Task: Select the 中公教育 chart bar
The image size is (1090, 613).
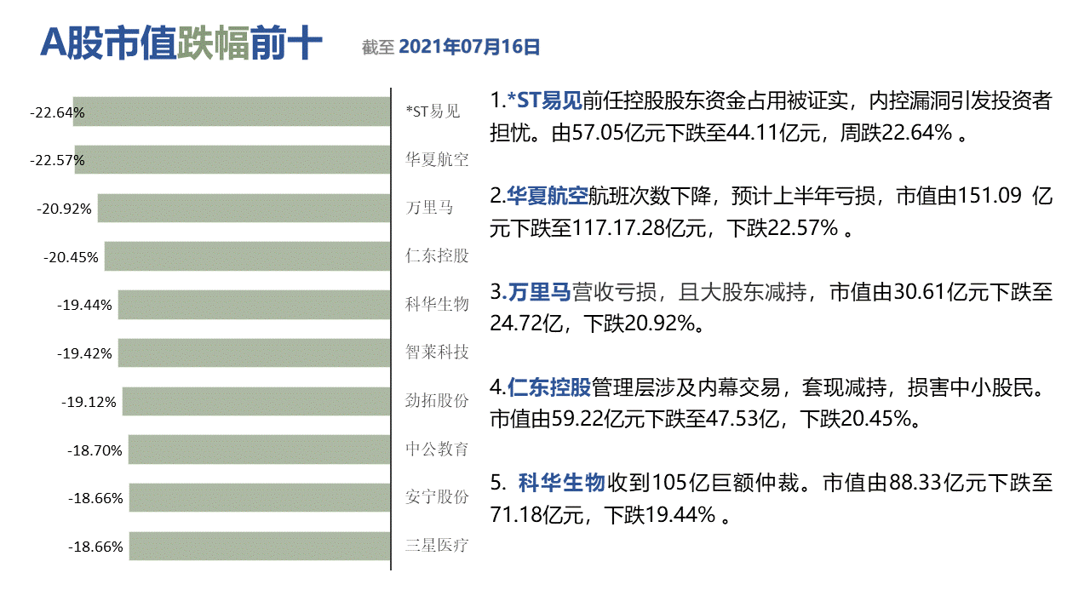Action: pyautogui.click(x=260, y=450)
